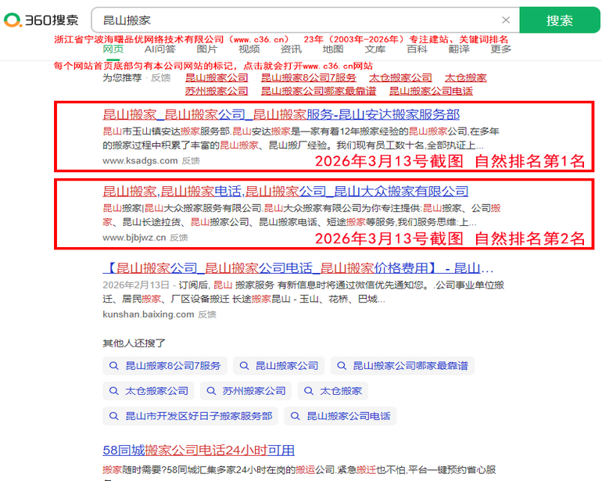This screenshot has width=602, height=481.
Task: Click 反馈 next to kunshan.baixing.com
Action: 207,314
